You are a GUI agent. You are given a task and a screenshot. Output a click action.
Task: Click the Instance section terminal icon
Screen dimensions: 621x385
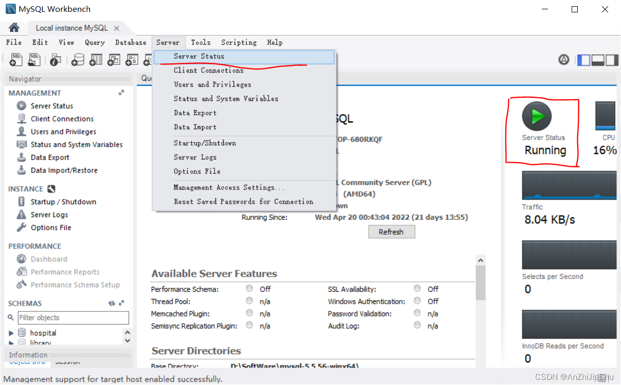(x=51, y=189)
